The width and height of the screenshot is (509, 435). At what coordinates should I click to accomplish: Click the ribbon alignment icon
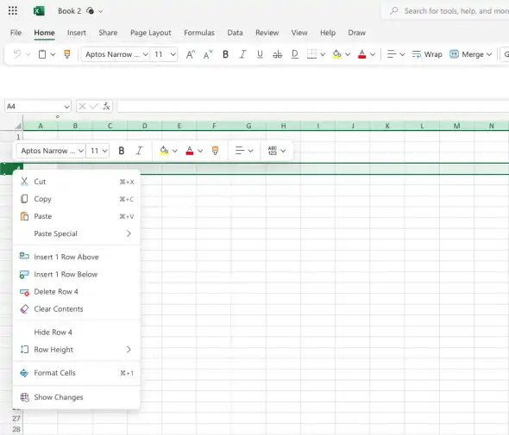coord(392,54)
